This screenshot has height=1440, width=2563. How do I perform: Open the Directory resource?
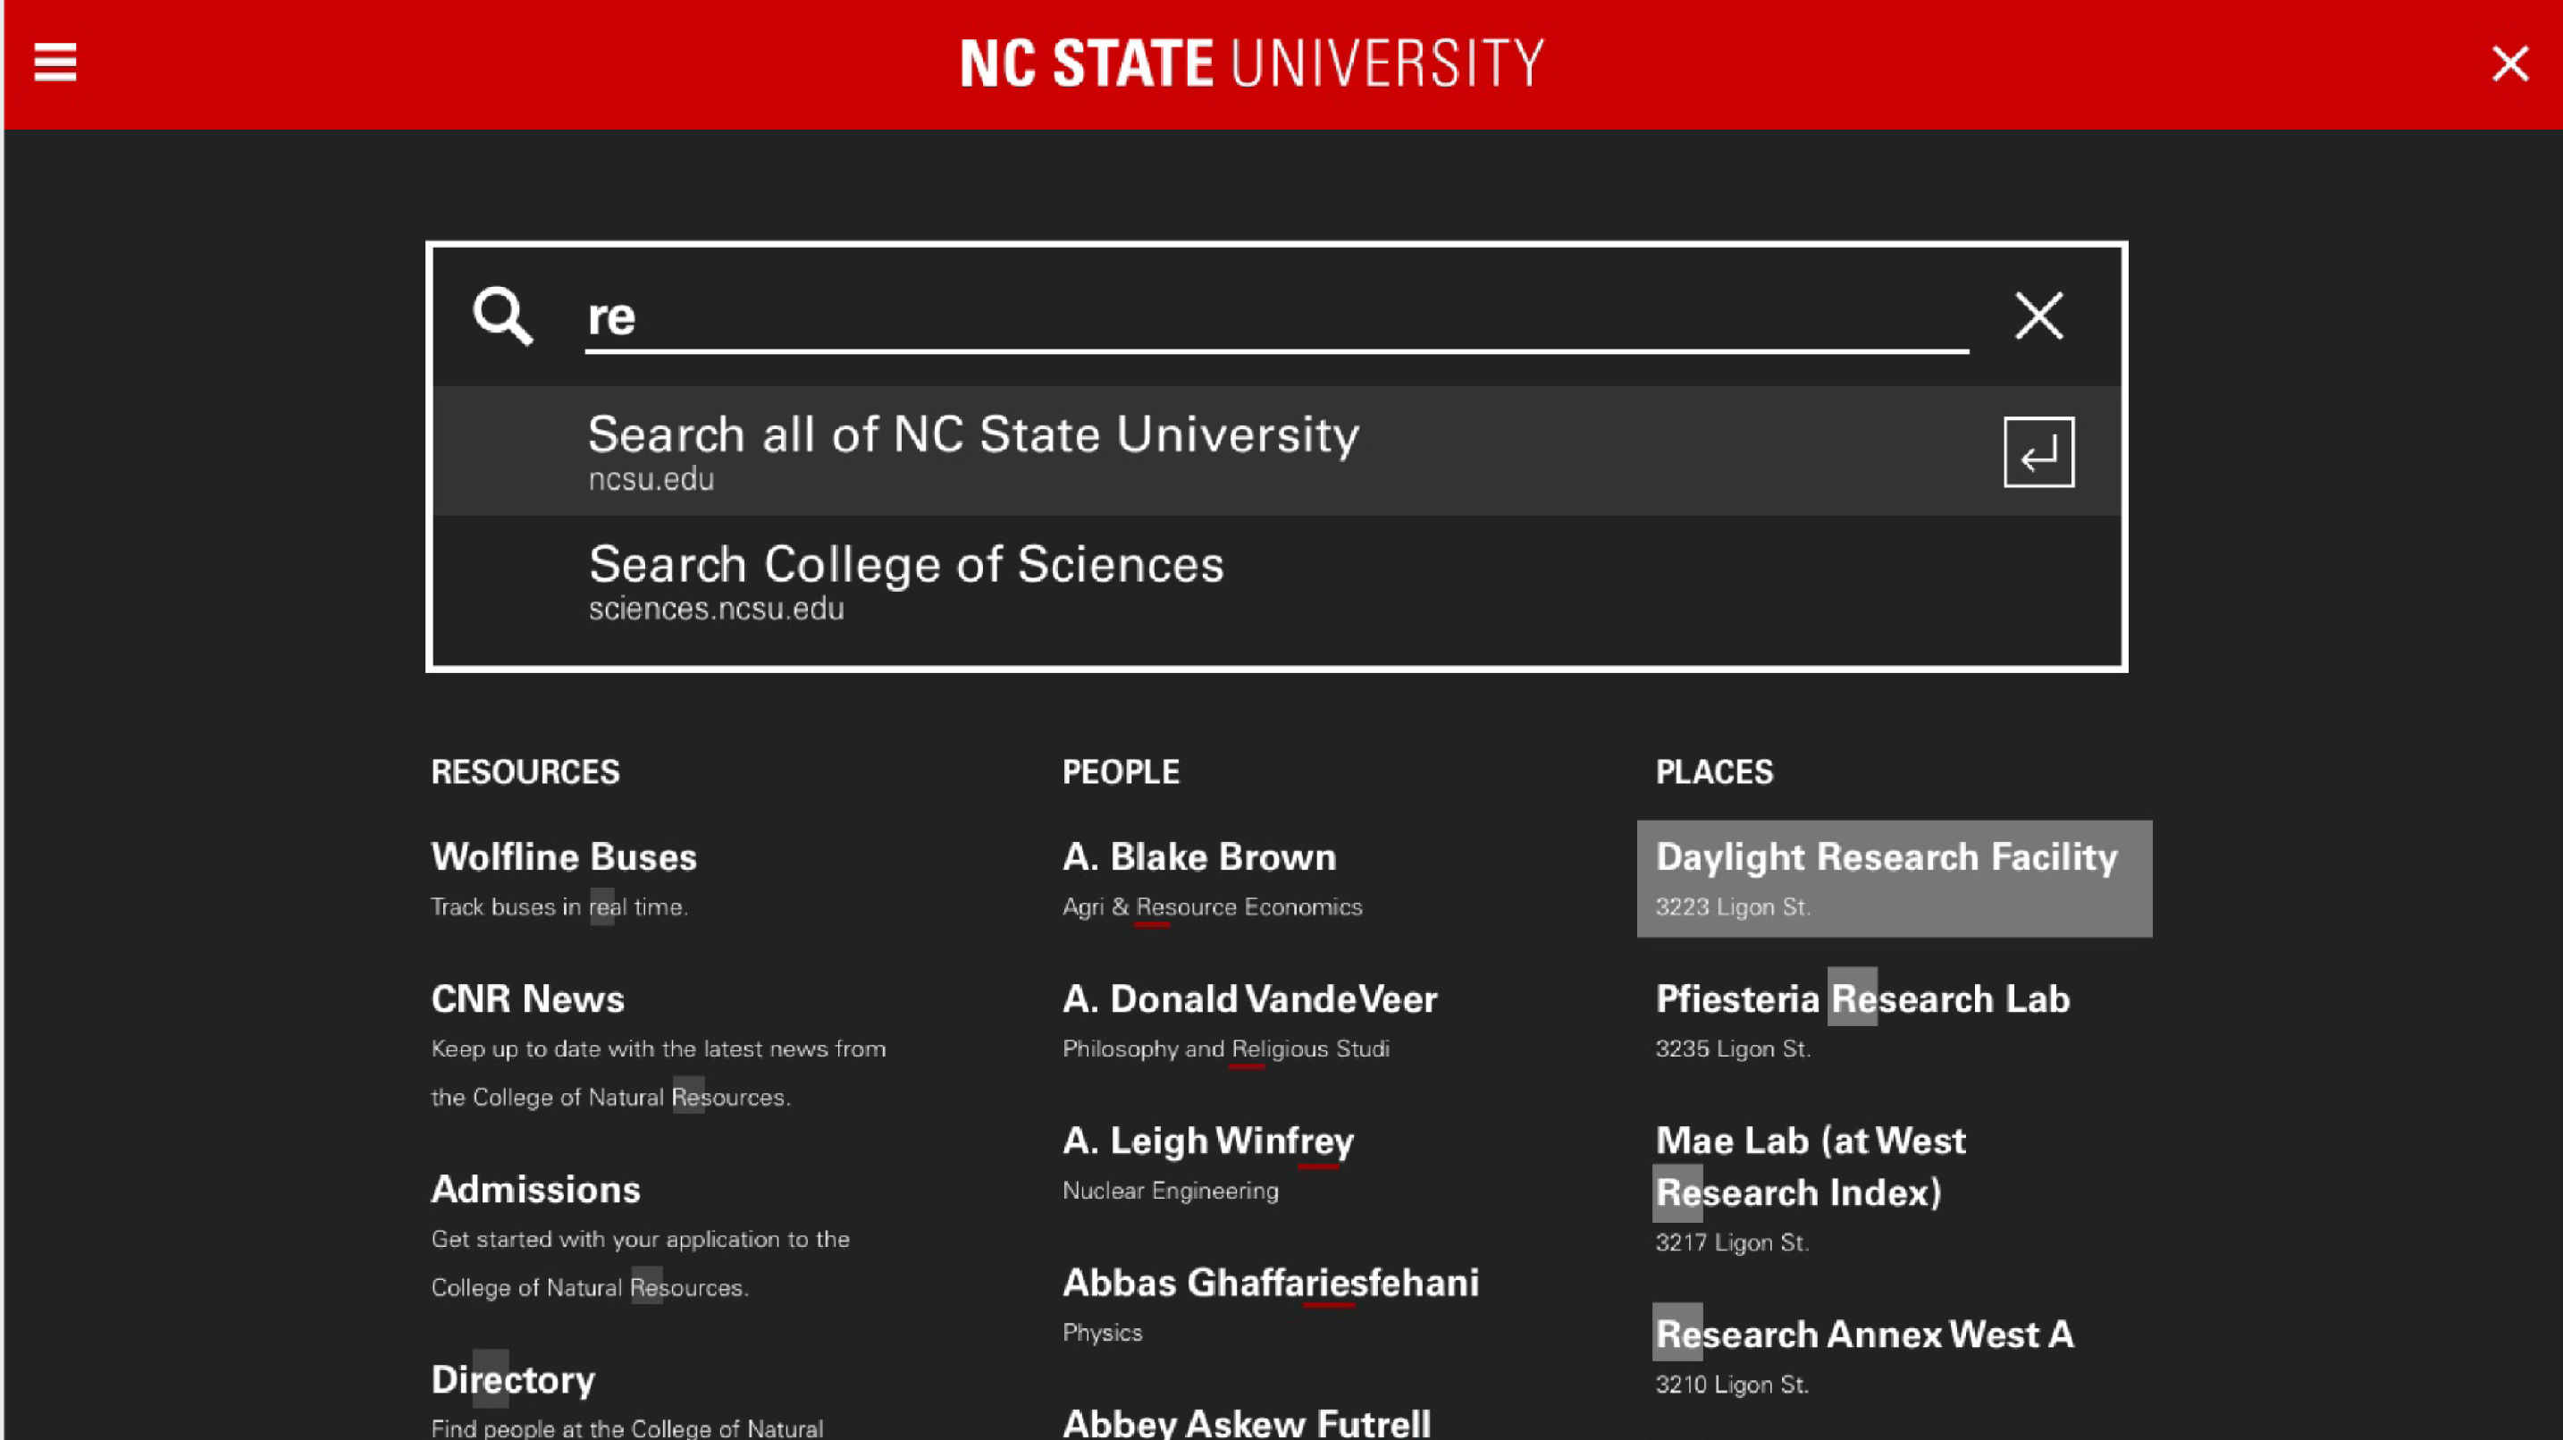pos(512,1380)
